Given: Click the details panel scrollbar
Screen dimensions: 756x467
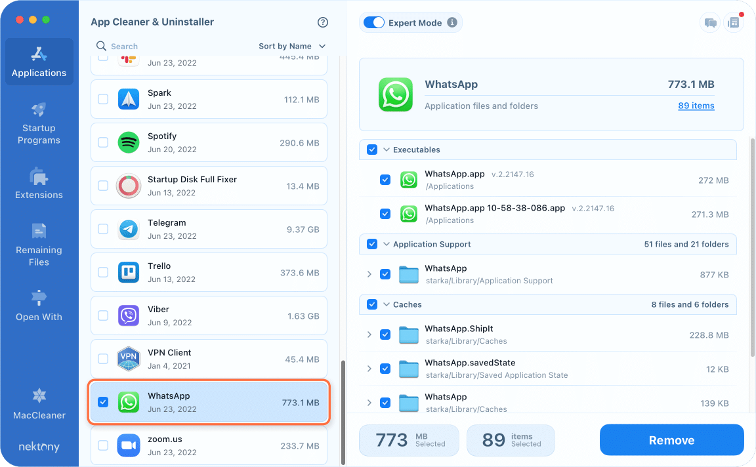Looking at the screenshot, I should pyautogui.click(x=752, y=247).
